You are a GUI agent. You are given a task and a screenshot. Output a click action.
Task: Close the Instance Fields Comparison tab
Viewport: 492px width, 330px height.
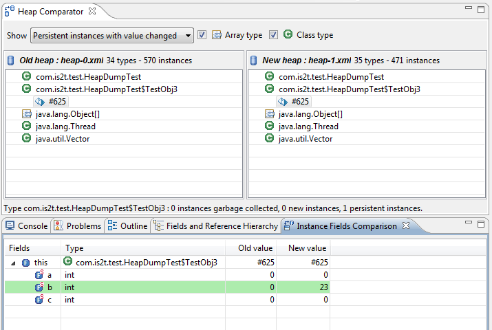[406, 225]
